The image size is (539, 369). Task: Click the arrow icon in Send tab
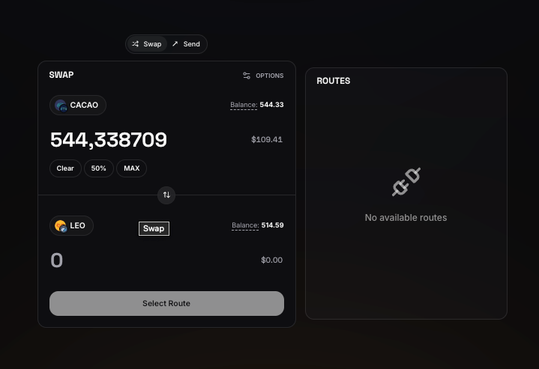175,43
